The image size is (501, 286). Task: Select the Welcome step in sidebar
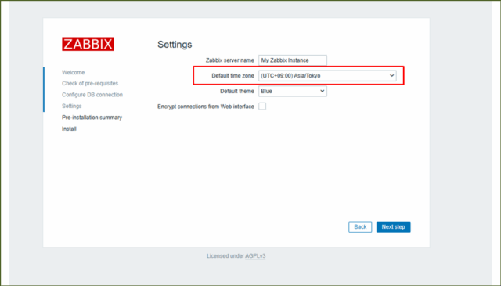click(73, 73)
